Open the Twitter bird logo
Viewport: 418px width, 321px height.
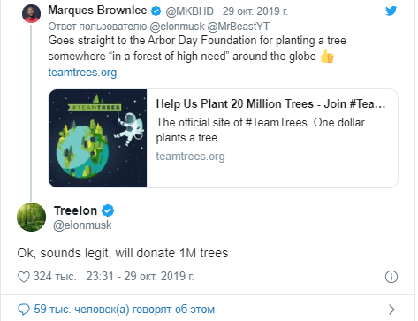tap(391, 11)
